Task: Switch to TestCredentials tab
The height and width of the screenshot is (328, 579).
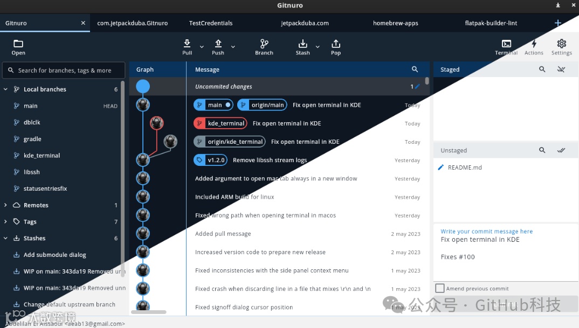Action: click(x=210, y=23)
